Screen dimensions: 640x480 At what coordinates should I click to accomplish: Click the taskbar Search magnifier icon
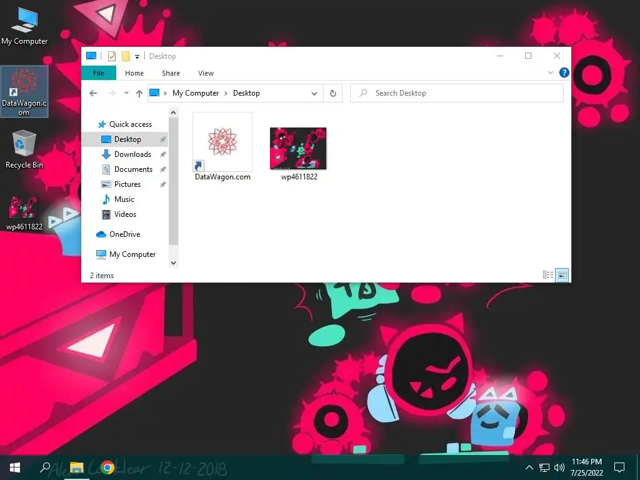[45, 467]
